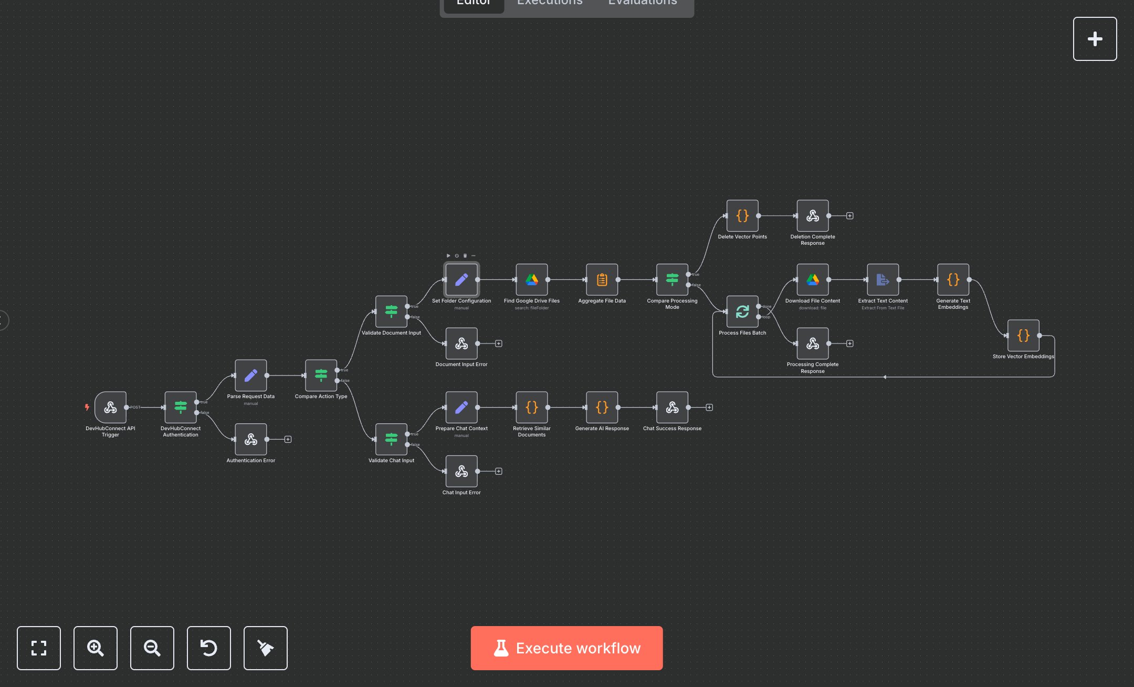This screenshot has width=1134, height=687.
Task: Add node after Authentication Error output
Action: pyautogui.click(x=288, y=440)
